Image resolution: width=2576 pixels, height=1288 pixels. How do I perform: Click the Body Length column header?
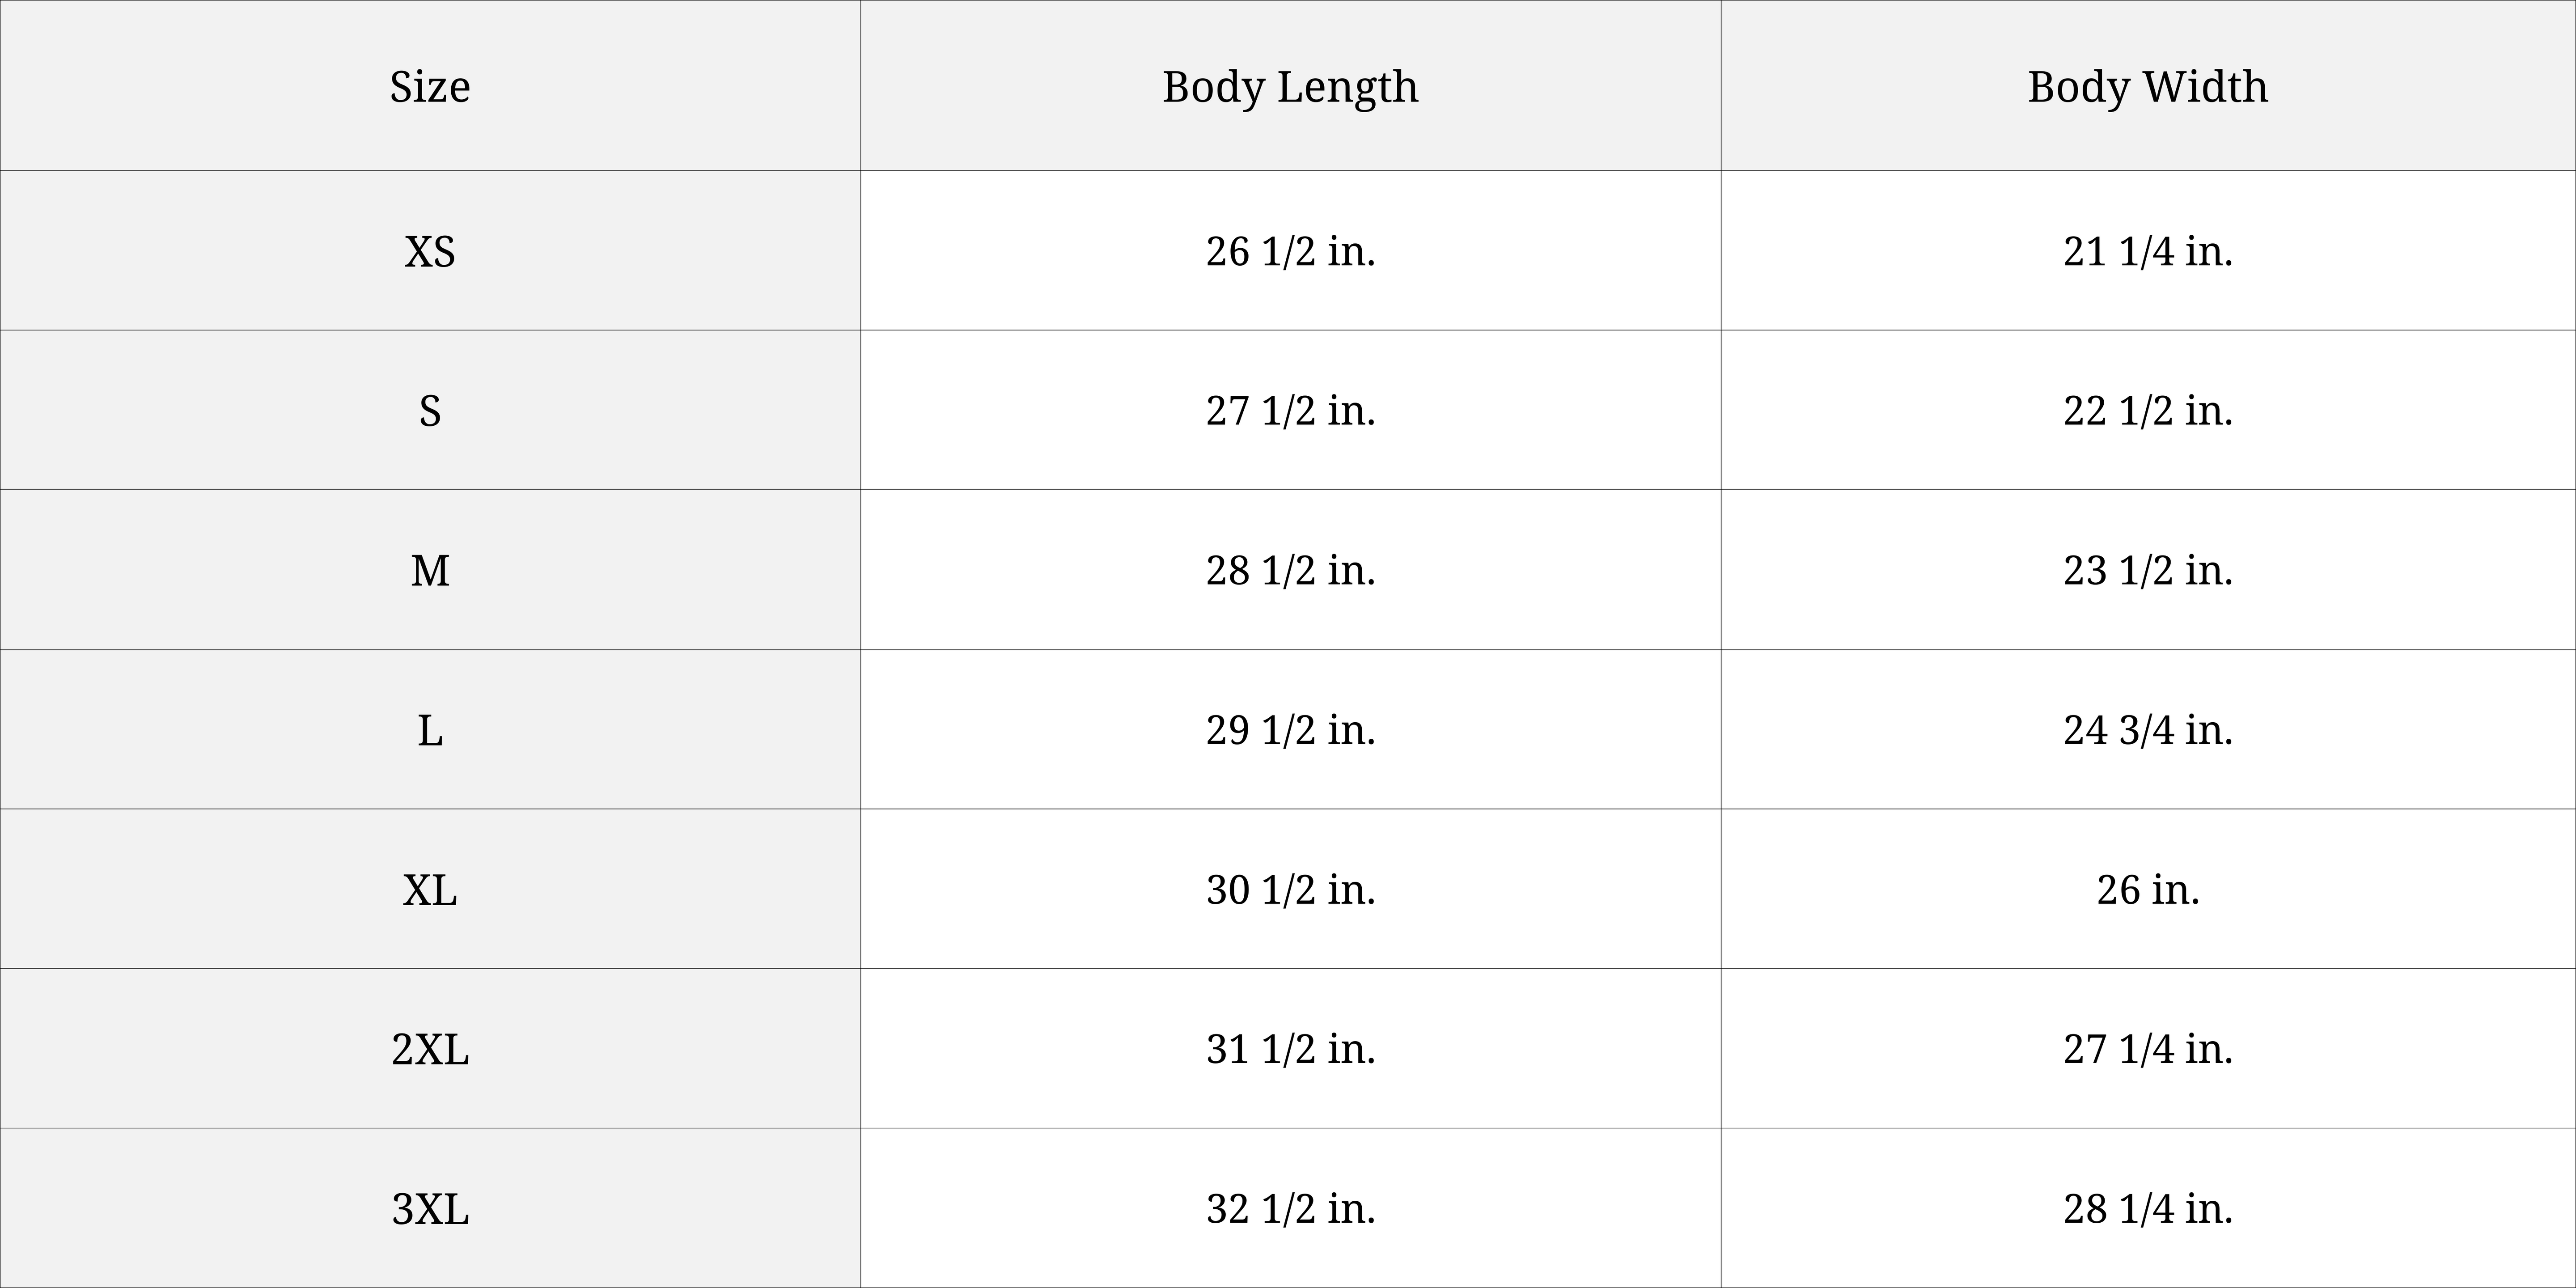(1290, 86)
